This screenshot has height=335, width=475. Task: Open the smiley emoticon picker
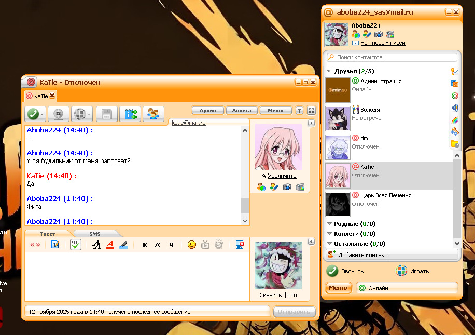(x=192, y=245)
